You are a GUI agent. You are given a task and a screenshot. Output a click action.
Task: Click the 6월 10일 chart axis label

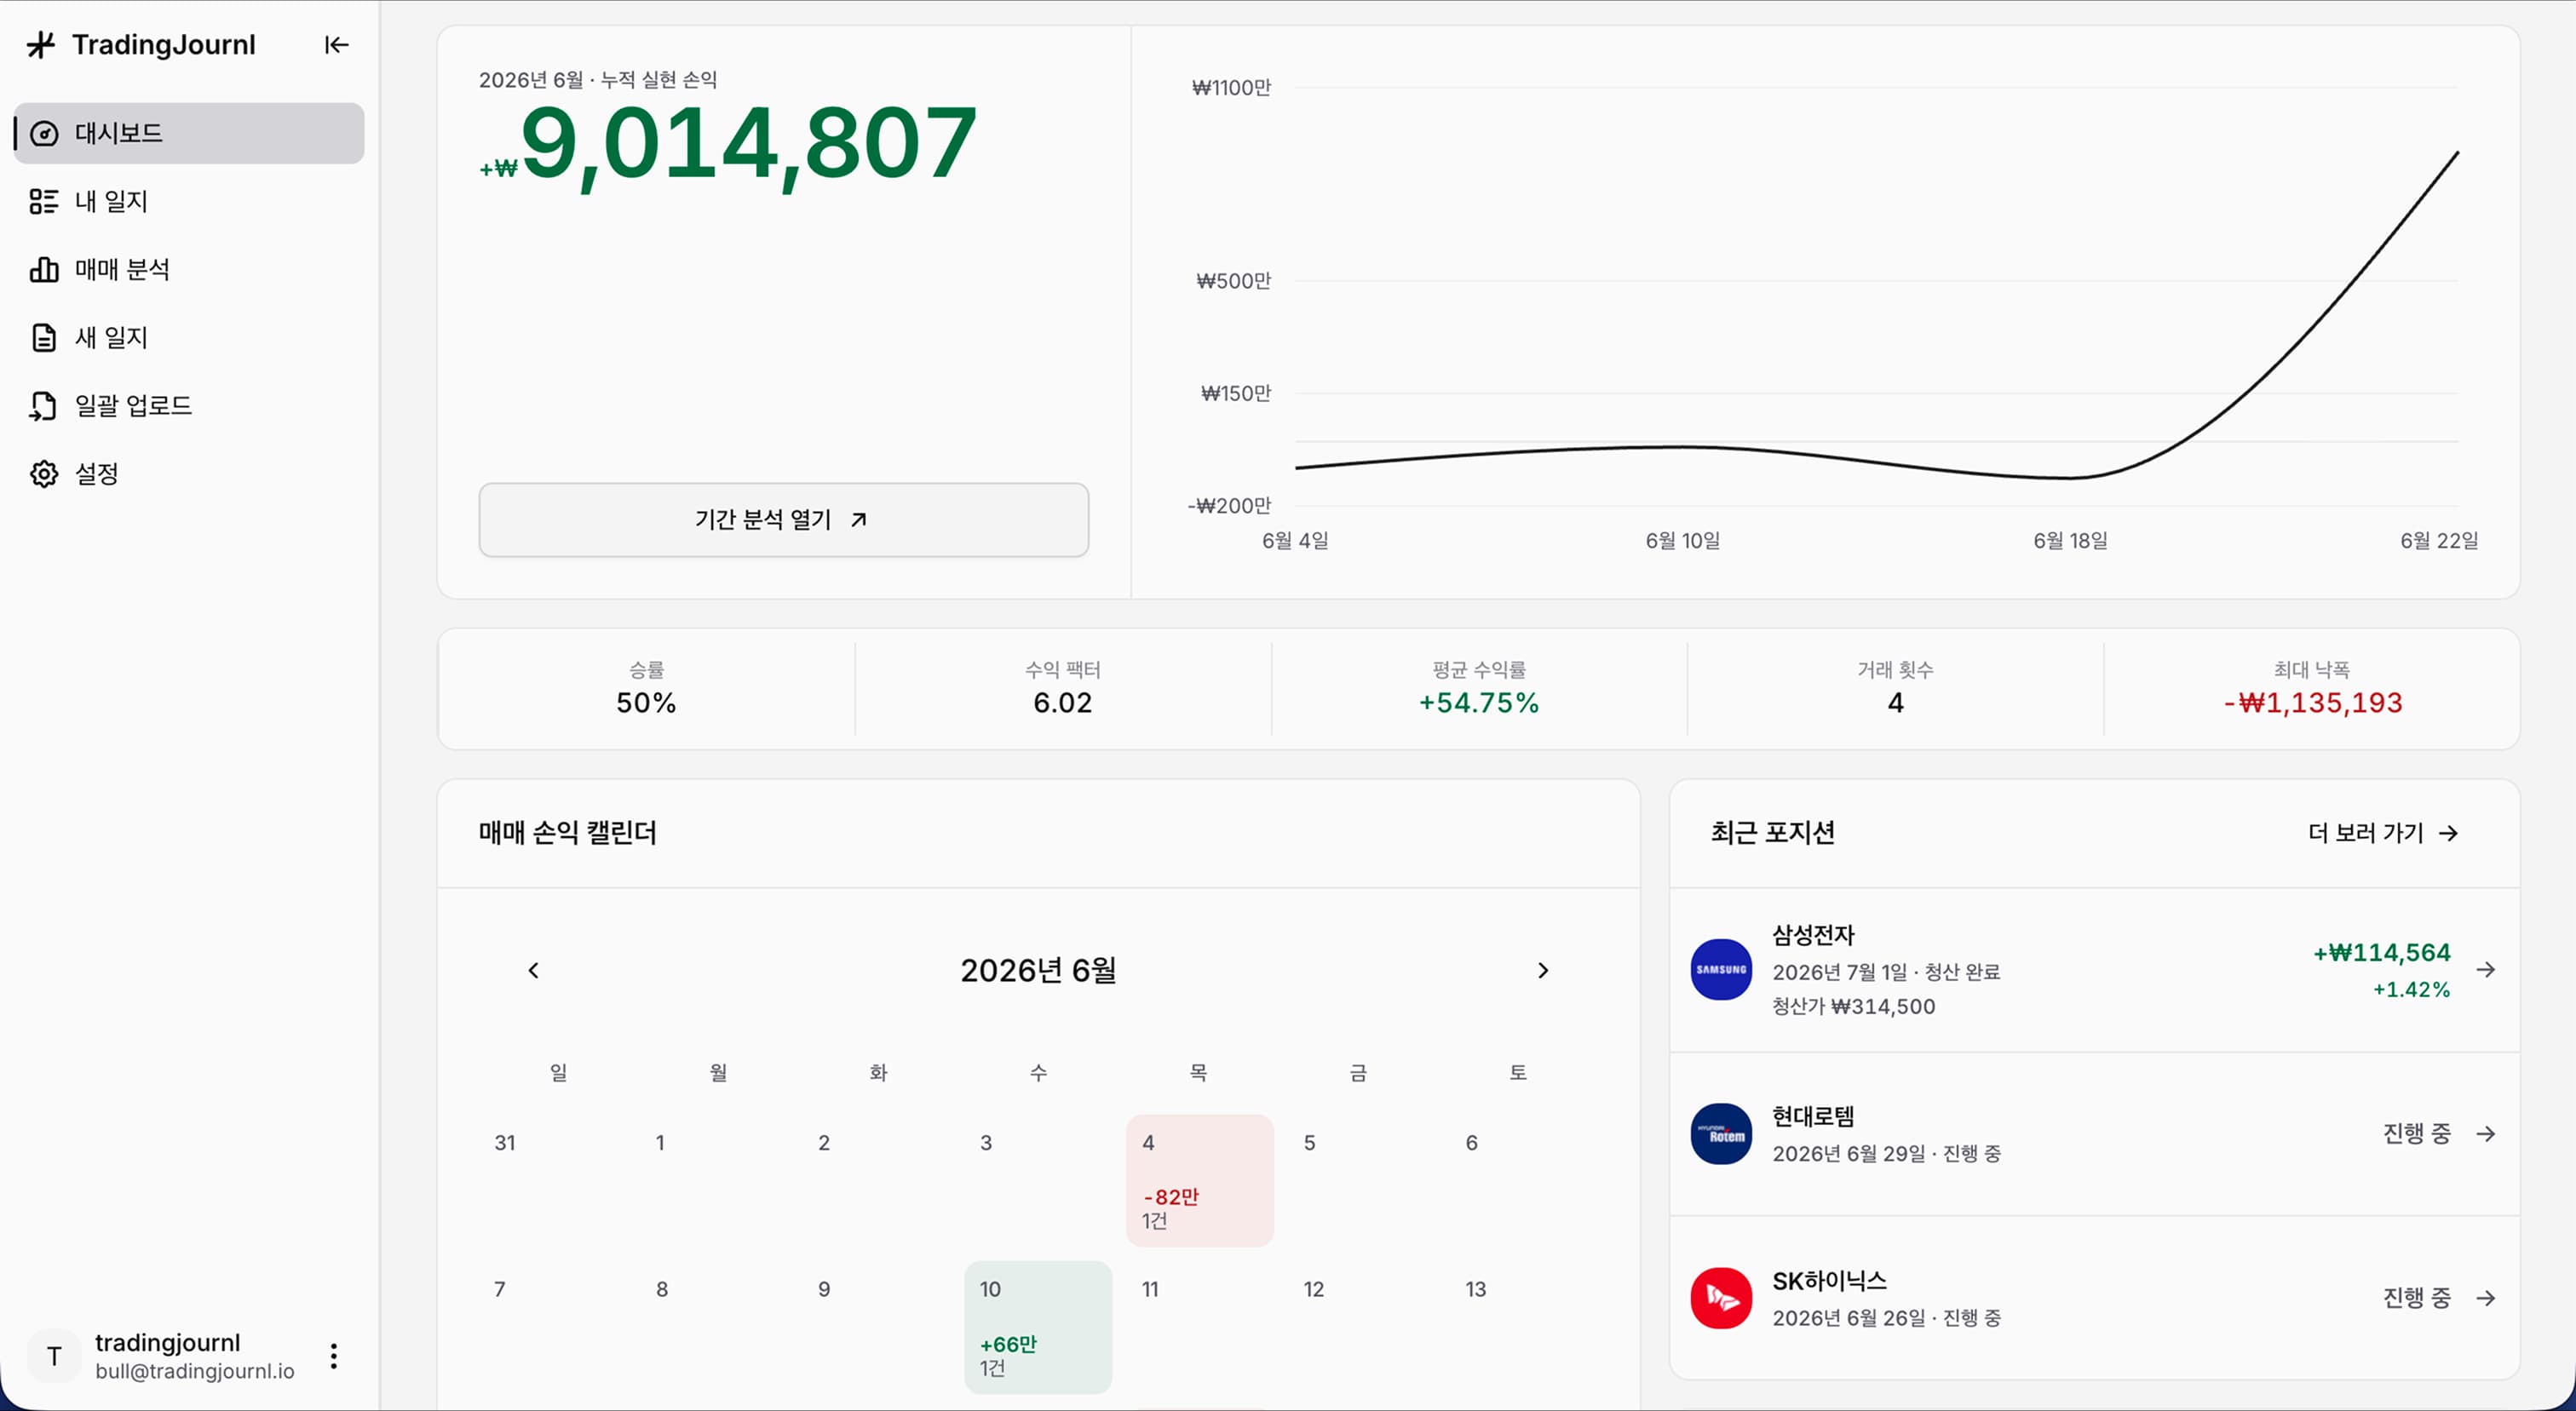tap(1683, 541)
